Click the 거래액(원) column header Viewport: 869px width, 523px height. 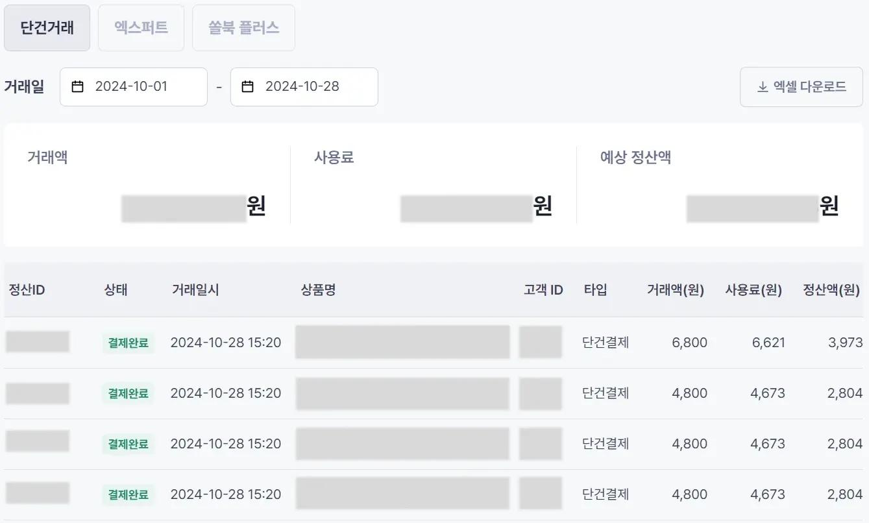coord(675,290)
